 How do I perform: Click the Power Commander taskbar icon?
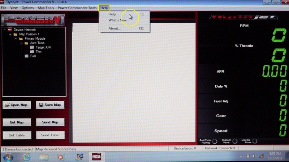pyautogui.click(x=96, y=157)
